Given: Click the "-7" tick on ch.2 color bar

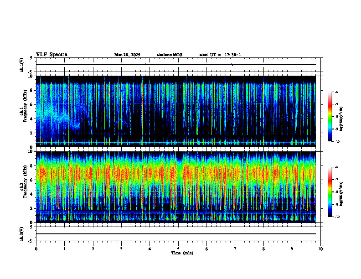Looking at the screenshot, I should 336,180.
